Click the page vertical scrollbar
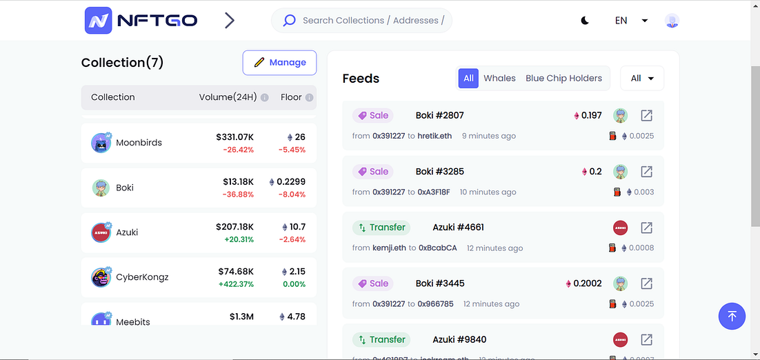 click(x=755, y=146)
